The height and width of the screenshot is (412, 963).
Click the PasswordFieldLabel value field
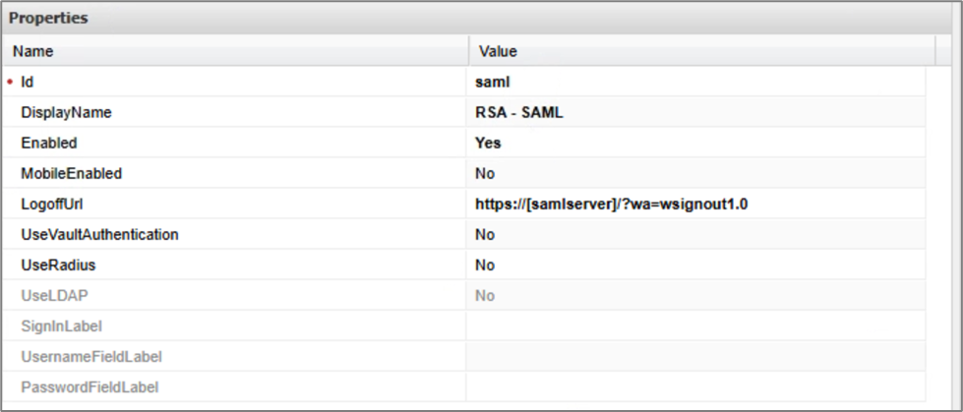point(696,387)
